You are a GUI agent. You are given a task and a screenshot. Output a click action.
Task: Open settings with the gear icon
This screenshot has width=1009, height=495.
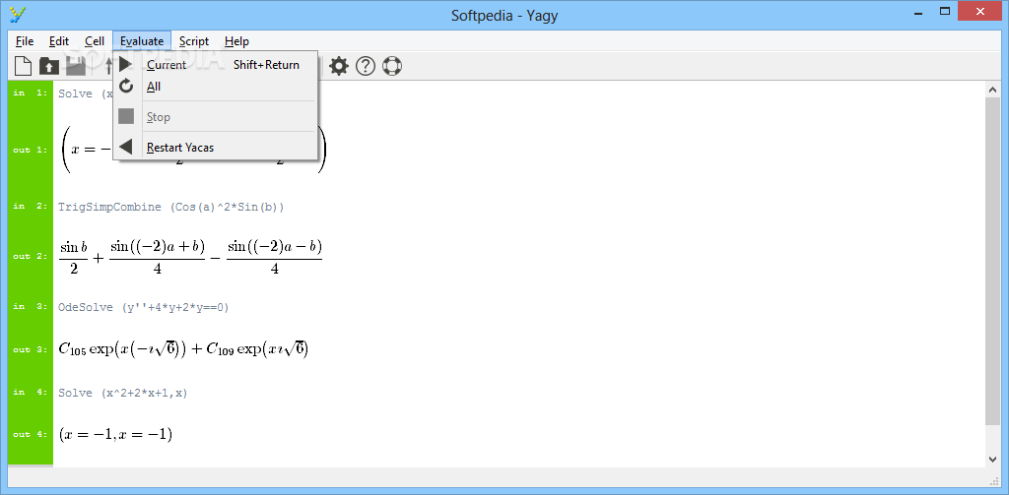(339, 66)
